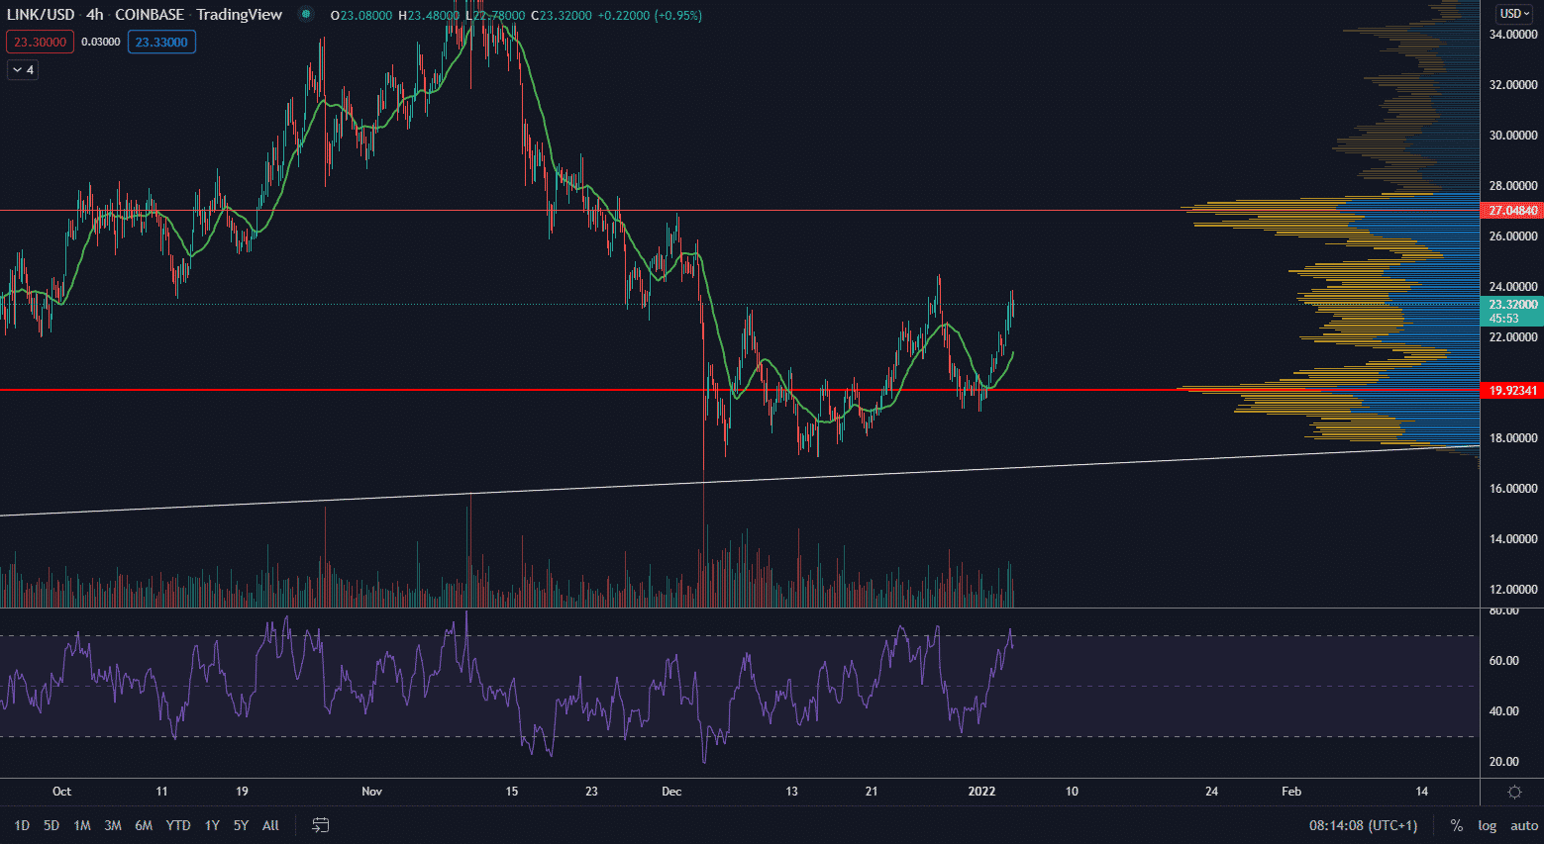Select the 1D time range
Screen dimensions: 1544x844
click(22, 825)
